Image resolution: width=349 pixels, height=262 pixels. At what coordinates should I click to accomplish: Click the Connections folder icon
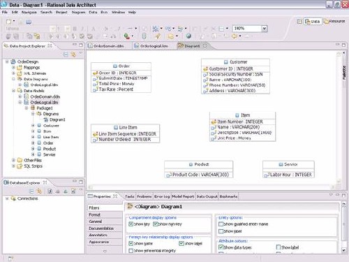(13, 198)
